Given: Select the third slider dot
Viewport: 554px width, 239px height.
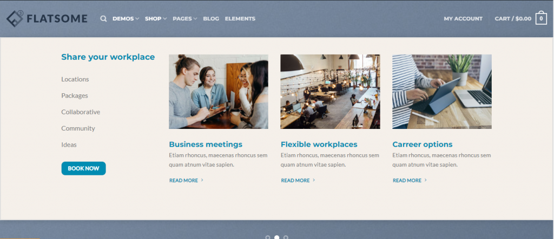Looking at the screenshot, I should [286, 237].
